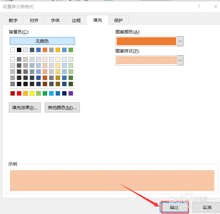Pick the green standard color swatch
The image size is (220, 214).
click(45, 93)
